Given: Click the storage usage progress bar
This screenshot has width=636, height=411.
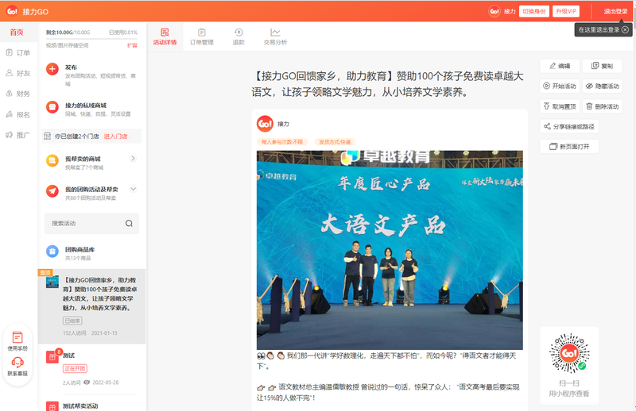Looking at the screenshot, I should pyautogui.click(x=91, y=38).
